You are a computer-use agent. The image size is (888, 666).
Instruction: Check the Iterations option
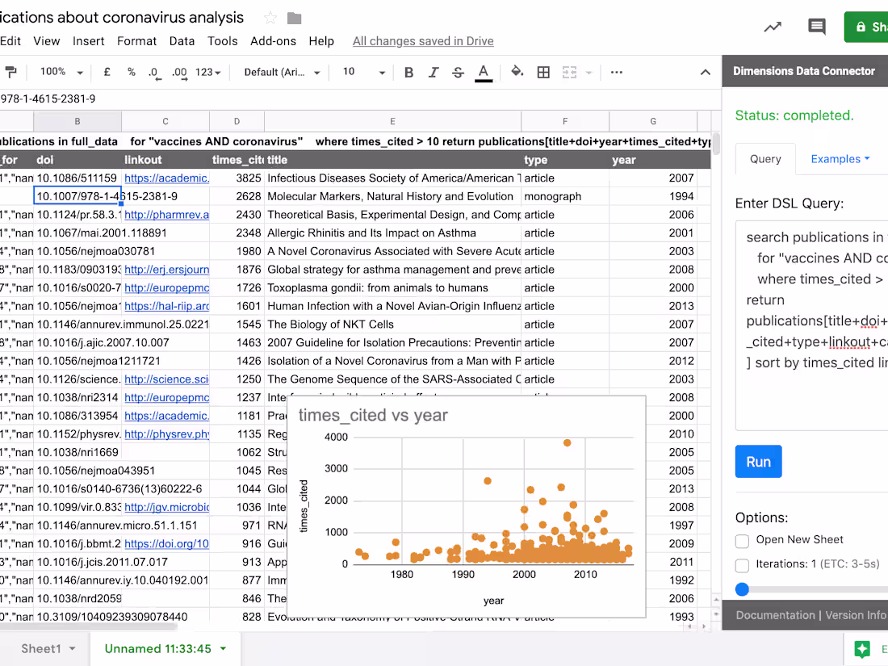pyautogui.click(x=742, y=564)
